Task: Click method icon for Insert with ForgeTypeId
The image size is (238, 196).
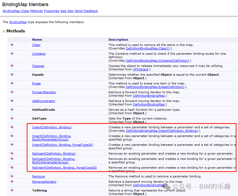Action: click(x=11, y=144)
